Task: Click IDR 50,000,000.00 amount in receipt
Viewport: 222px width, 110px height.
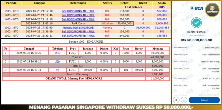Action: click(x=196, y=40)
